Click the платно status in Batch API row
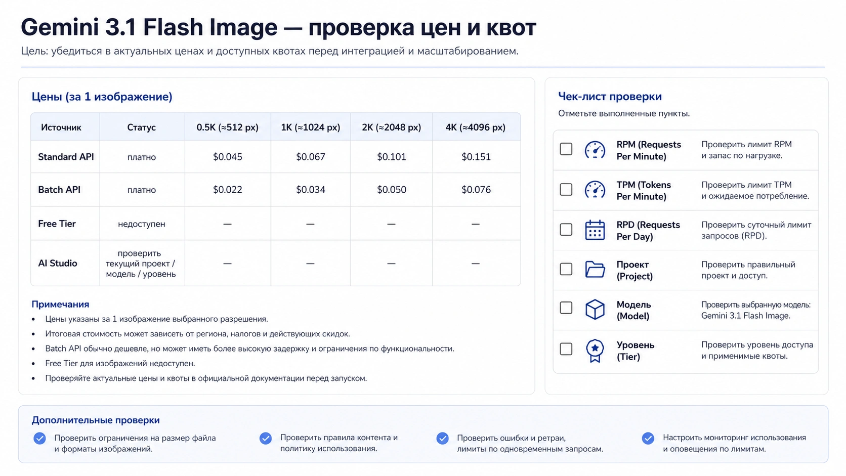This screenshot has width=846, height=476. click(142, 190)
